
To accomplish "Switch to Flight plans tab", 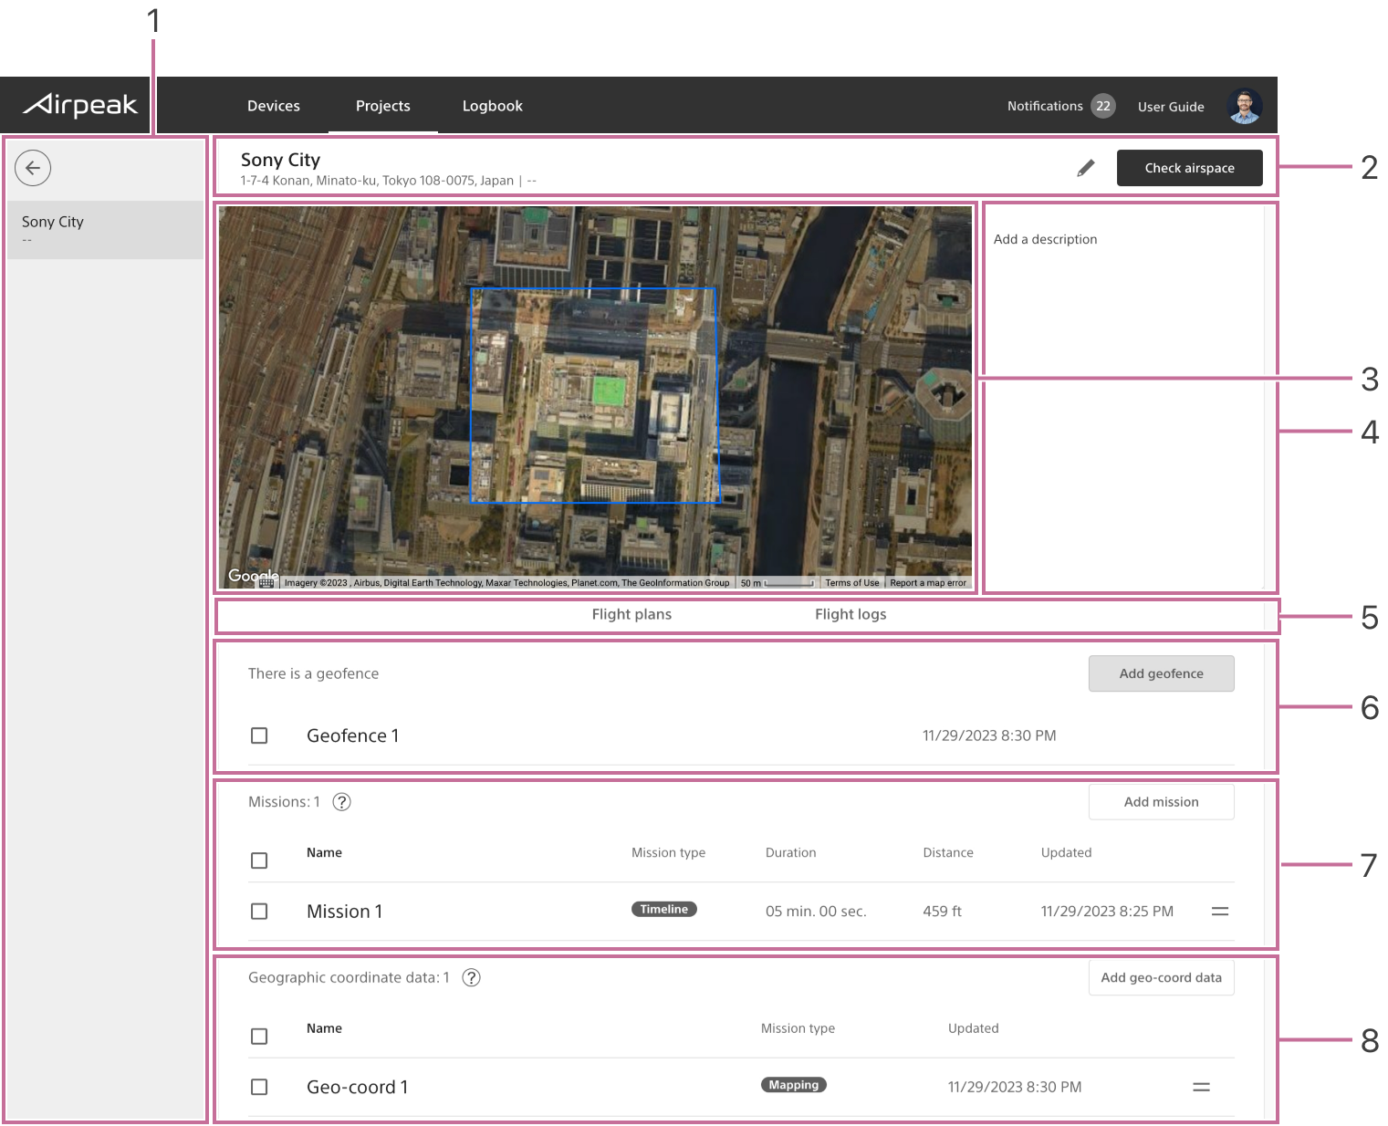I will point(631,614).
